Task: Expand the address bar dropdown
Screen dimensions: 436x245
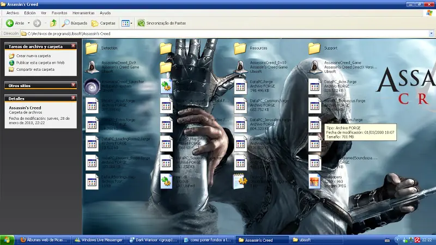Action: click(x=431, y=33)
